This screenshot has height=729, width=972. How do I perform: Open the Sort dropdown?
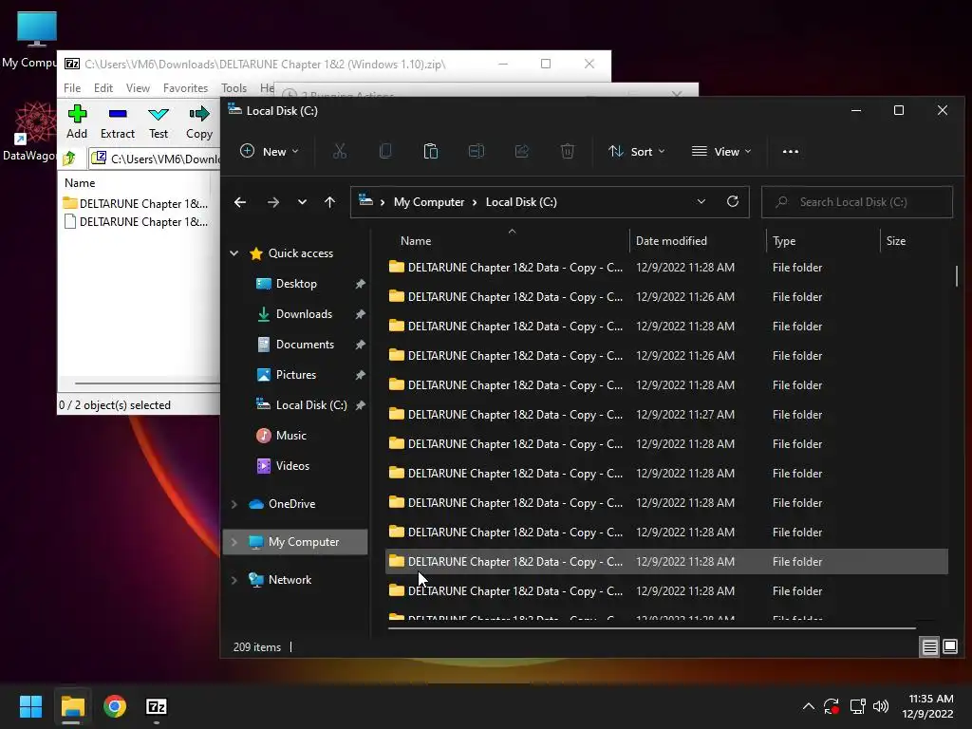pyautogui.click(x=637, y=151)
